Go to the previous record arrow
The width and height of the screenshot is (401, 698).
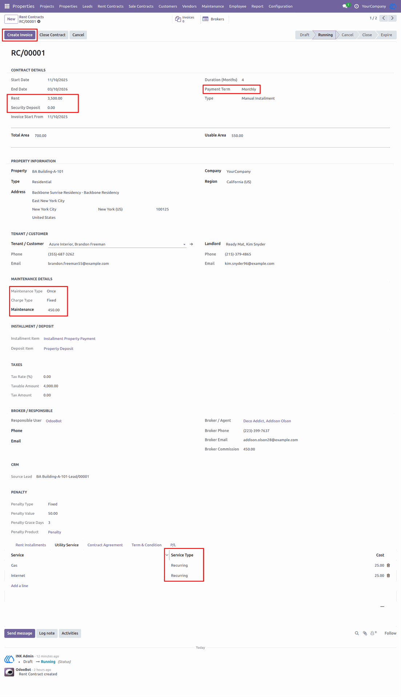coord(384,18)
